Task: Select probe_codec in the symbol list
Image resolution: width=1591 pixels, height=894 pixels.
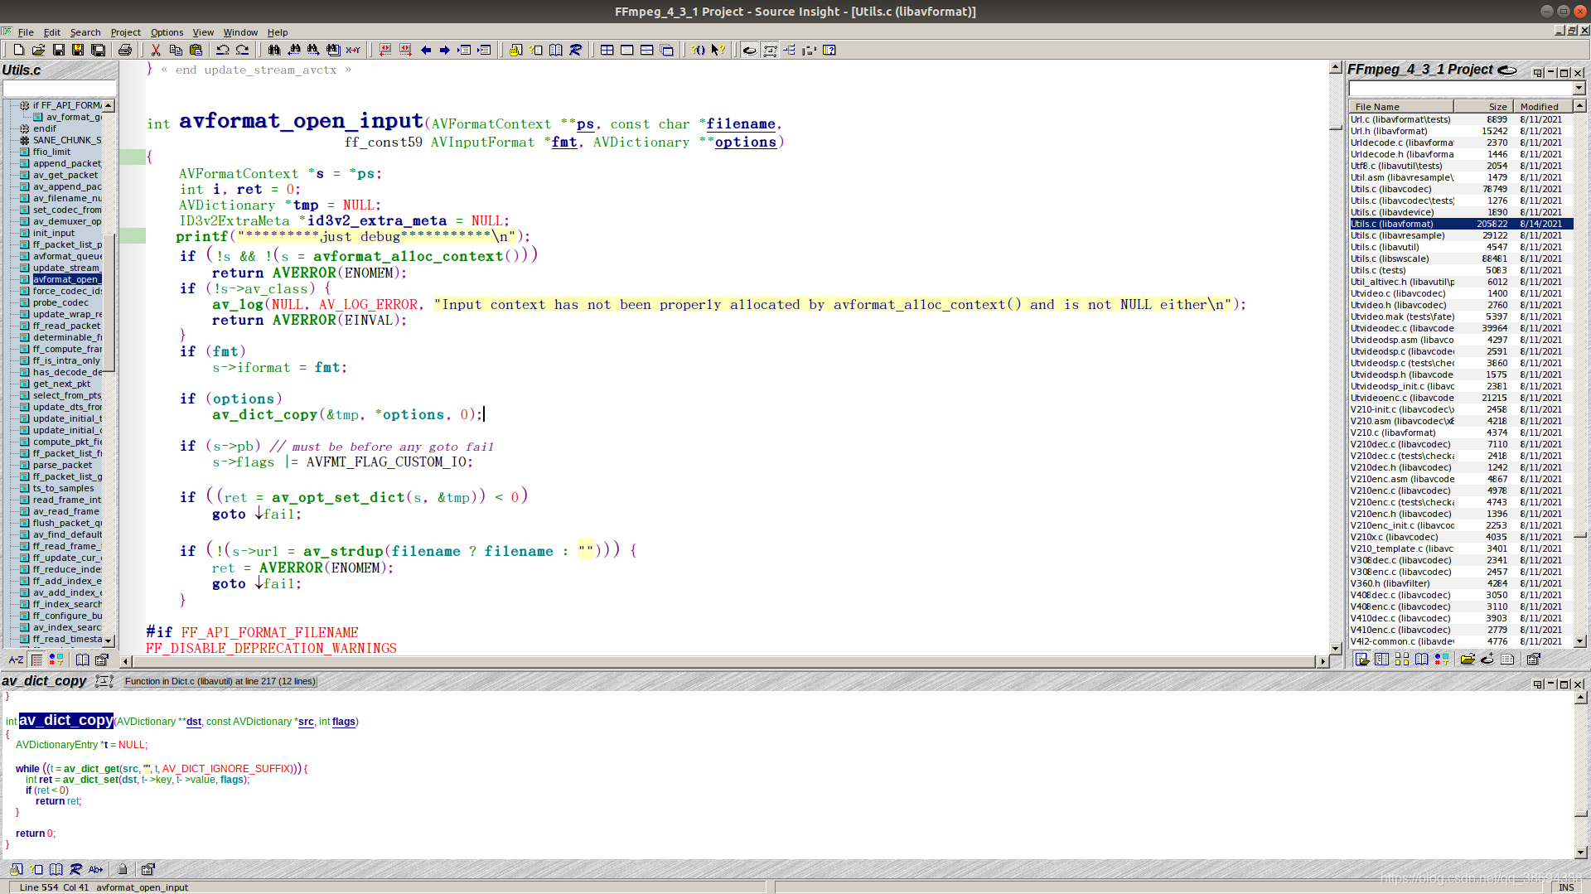Action: [x=60, y=302]
